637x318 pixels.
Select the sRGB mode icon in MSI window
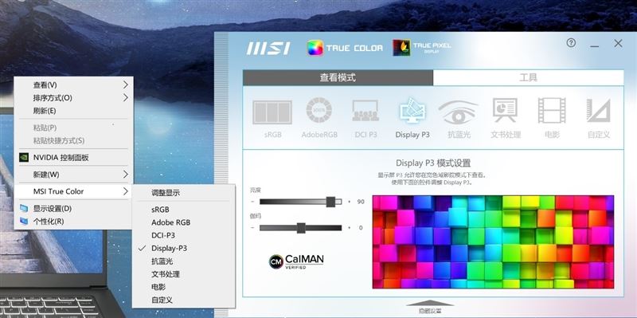(x=272, y=112)
